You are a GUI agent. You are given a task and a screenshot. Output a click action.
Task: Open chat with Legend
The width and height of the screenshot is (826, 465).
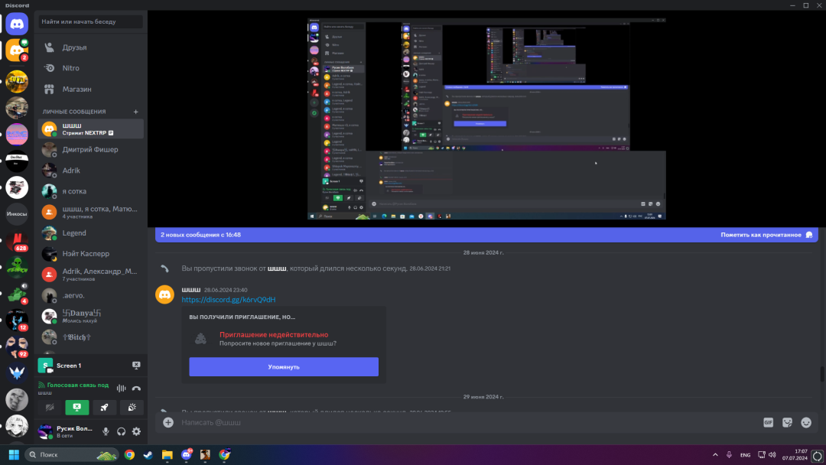click(90, 232)
